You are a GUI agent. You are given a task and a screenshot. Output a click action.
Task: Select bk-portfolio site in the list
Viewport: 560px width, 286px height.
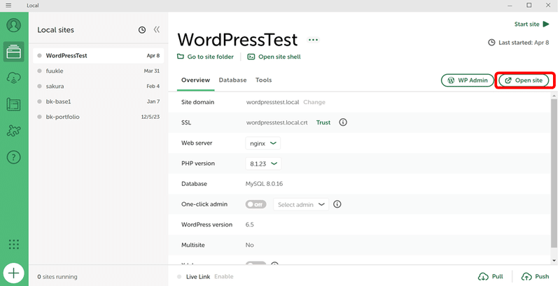tap(98, 117)
